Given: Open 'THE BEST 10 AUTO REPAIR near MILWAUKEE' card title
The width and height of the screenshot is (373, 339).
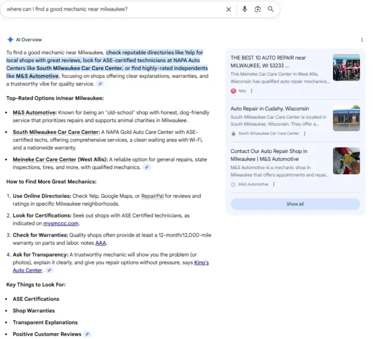Looking at the screenshot, I should point(268,62).
